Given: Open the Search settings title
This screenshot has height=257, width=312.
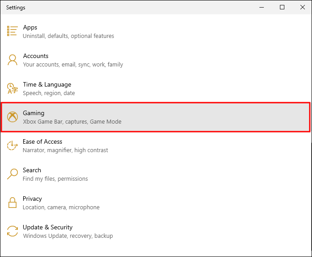Looking at the screenshot, I should click(x=32, y=170).
